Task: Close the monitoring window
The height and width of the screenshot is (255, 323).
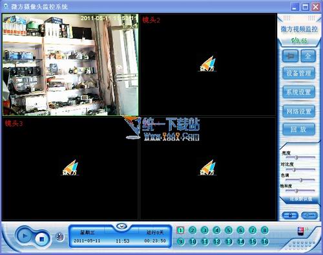Action: (x=316, y=6)
